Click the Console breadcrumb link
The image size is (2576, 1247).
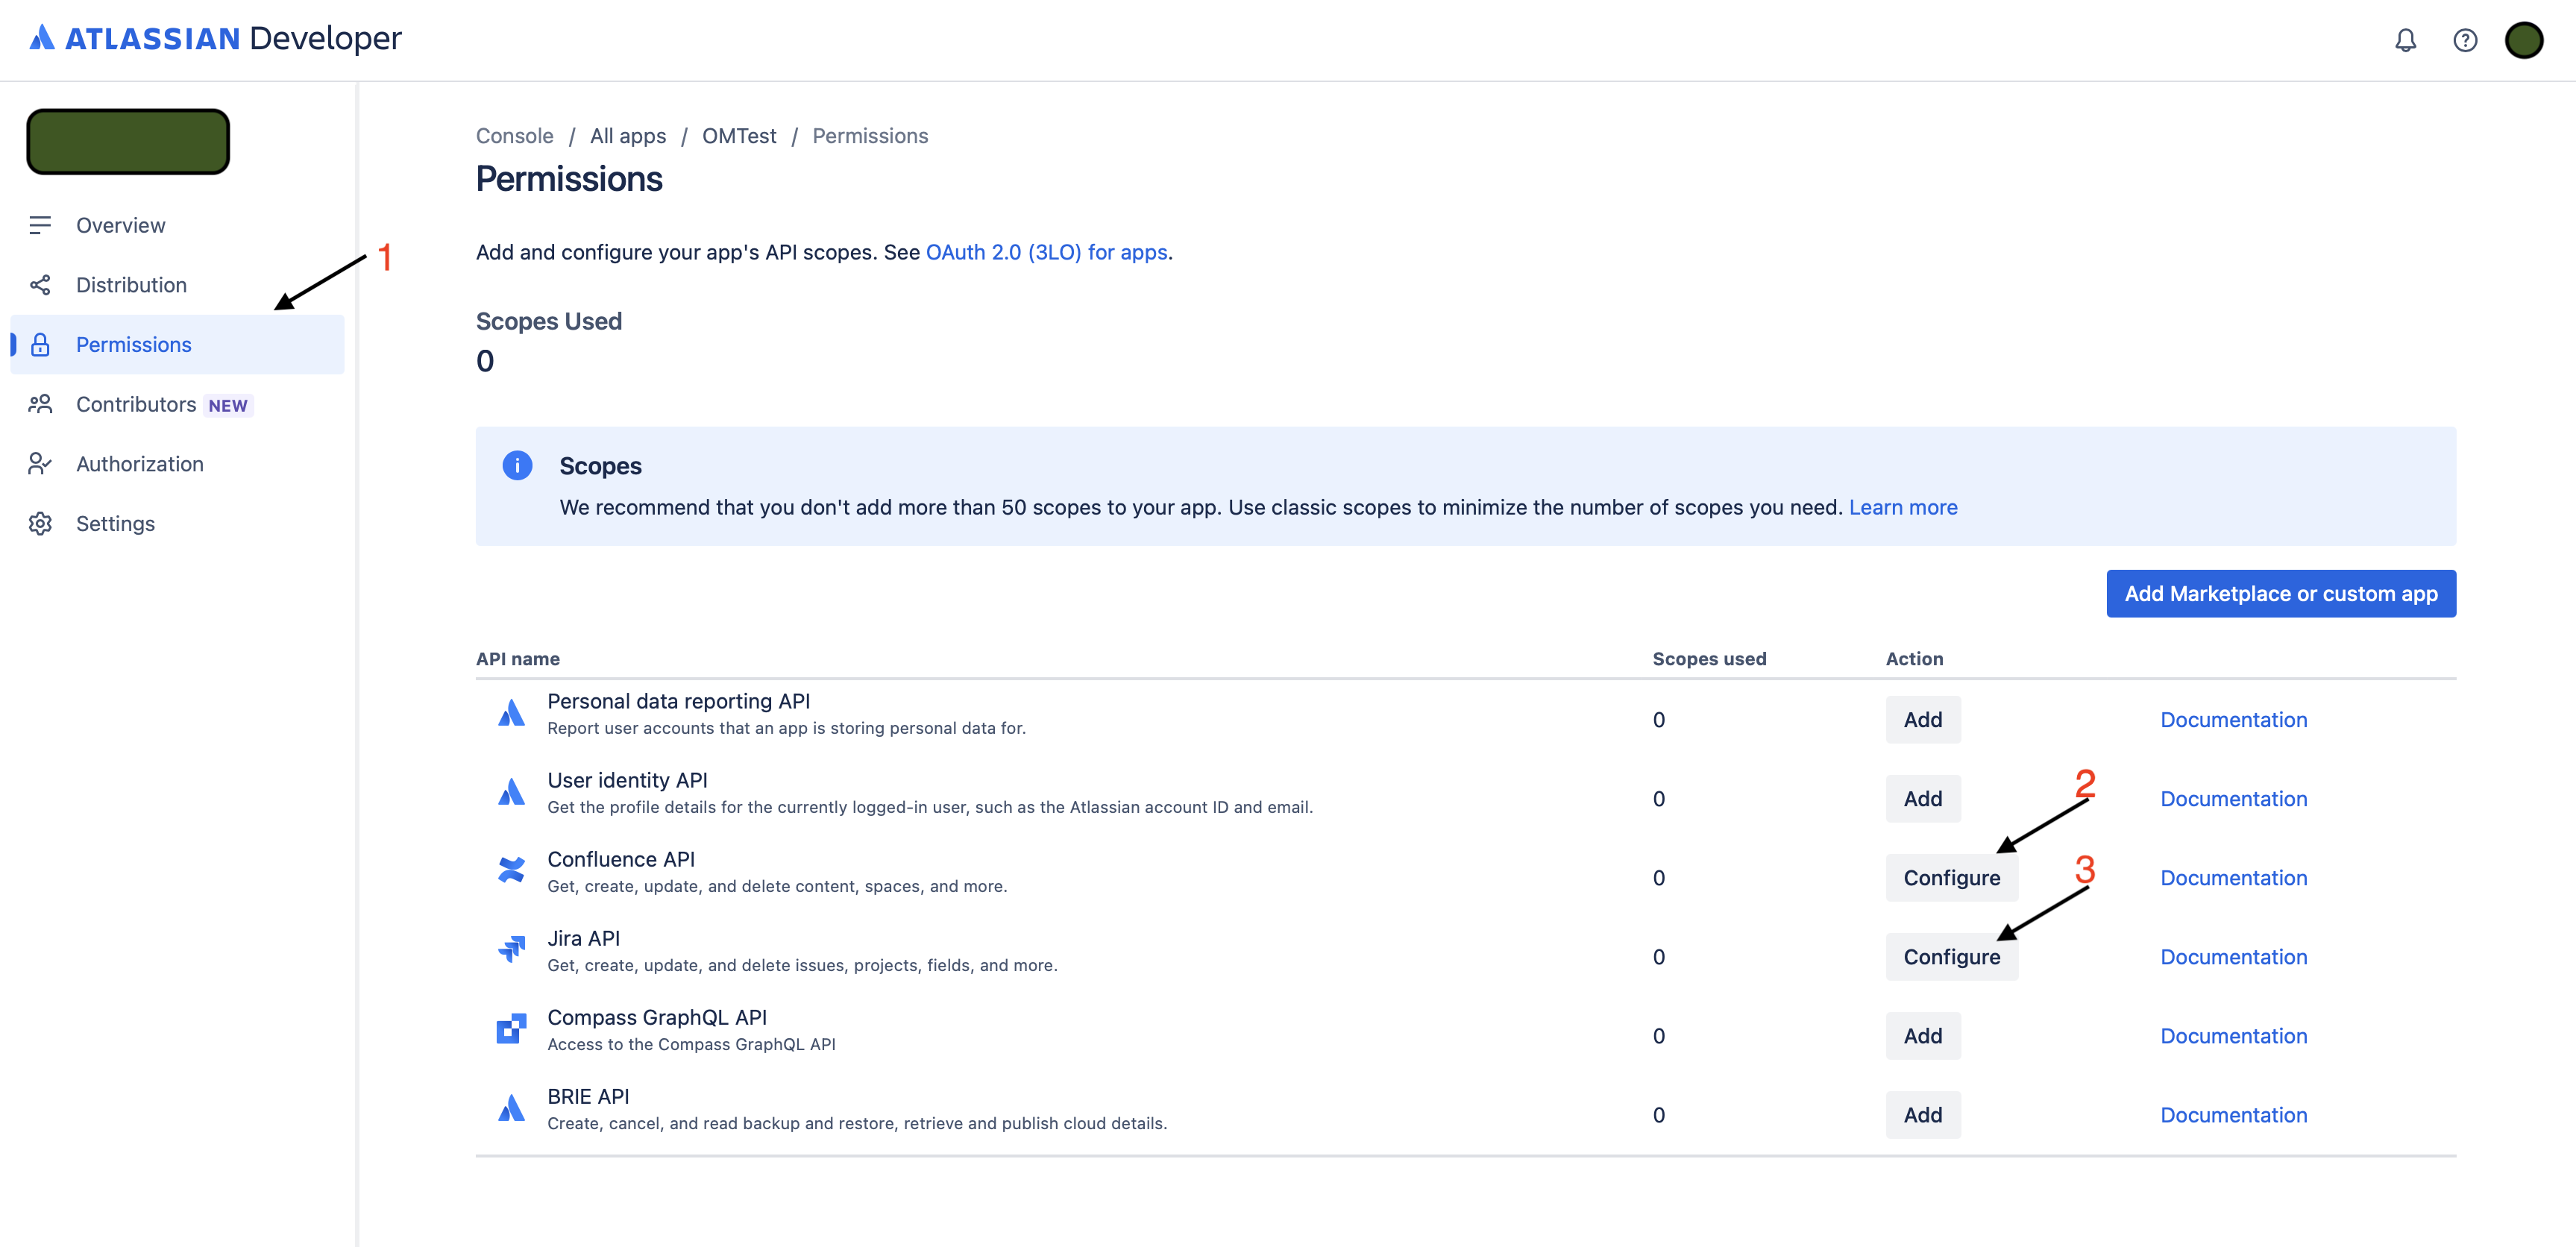click(514, 136)
